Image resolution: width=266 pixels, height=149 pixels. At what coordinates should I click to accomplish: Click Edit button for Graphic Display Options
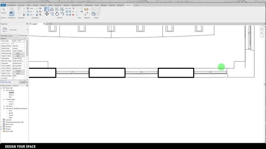[18, 56]
